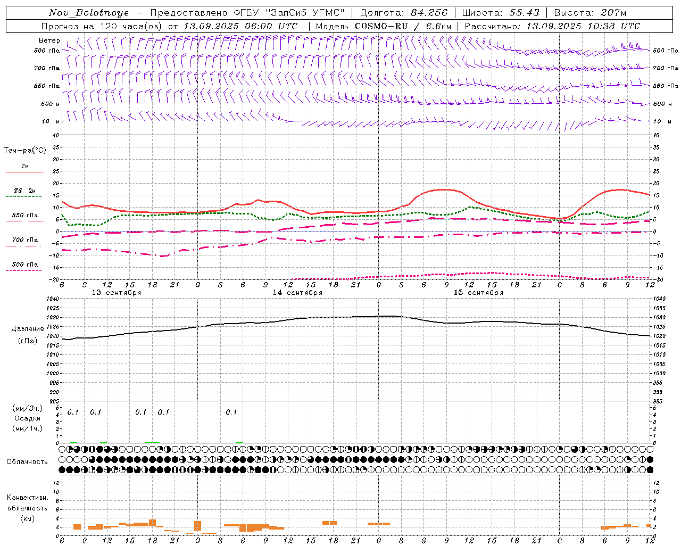Viewport: 681px width, 545px height.
Task: Click the 700 гПа temperature legend entry
Action: coord(24,240)
